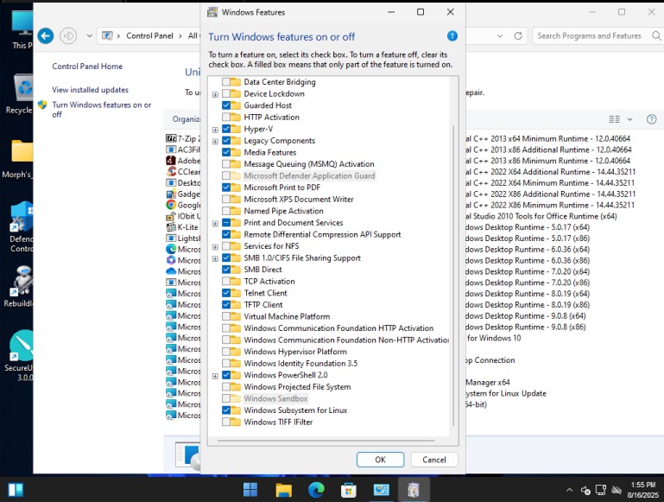
Task: Enable Virtual Machine Platform checkbox
Action: (226, 316)
